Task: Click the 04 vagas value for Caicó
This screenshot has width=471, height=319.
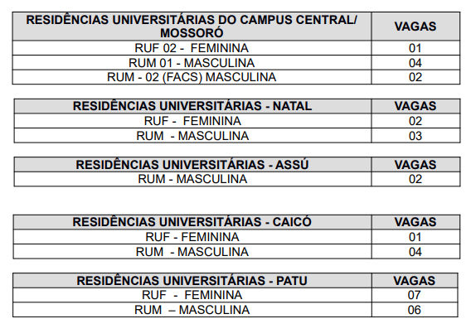Action: (415, 252)
